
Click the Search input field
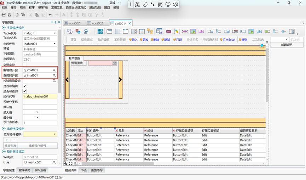tap(296, 39)
